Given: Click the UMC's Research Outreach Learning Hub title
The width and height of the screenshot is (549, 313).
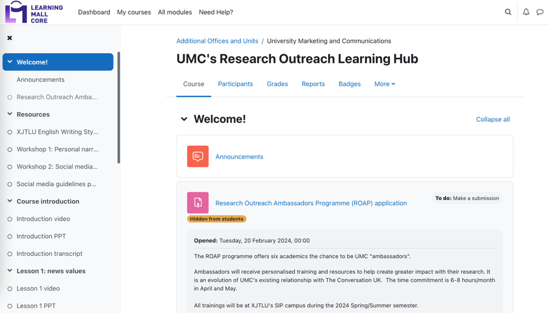Looking at the screenshot, I should tap(297, 59).
